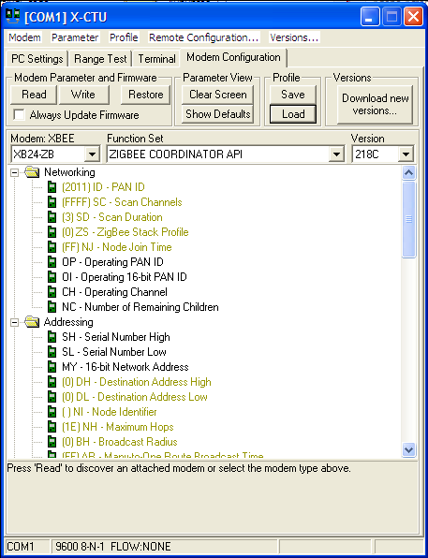Click the icon beside SH - Serial Number High
This screenshot has width=428, height=558.
coord(52,337)
